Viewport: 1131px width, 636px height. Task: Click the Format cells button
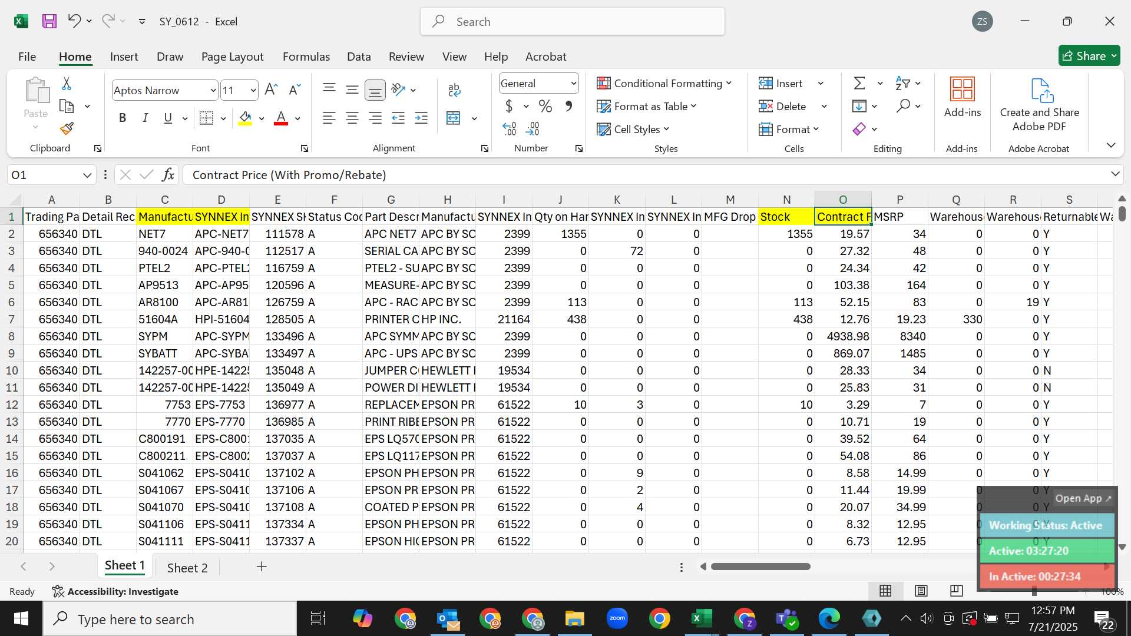789,129
